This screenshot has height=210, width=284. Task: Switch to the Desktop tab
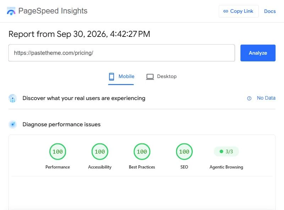162,77
